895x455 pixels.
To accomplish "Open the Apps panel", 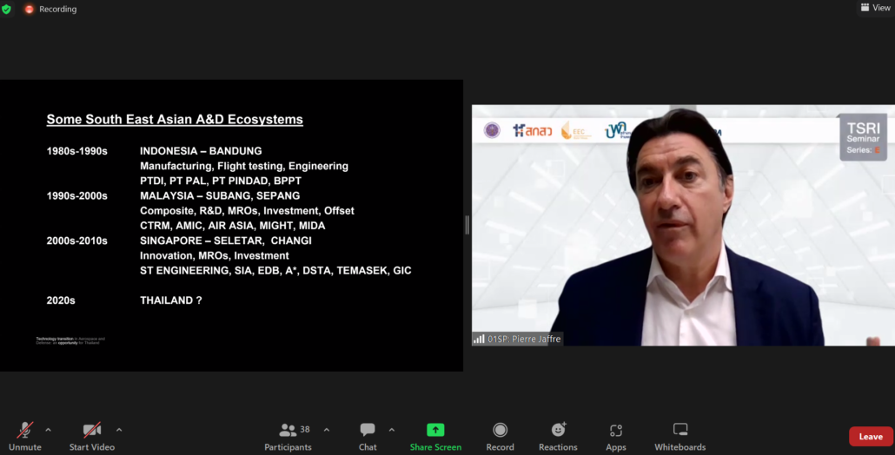I will [x=616, y=431].
